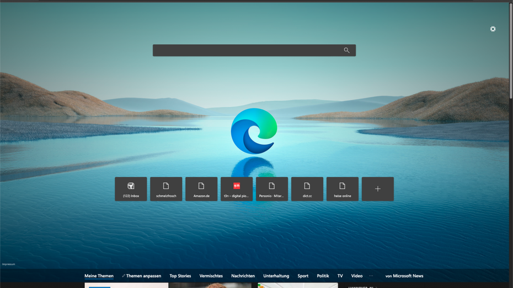The image size is (513, 288).
Task: Open the heise online quick link
Action: [343, 189]
